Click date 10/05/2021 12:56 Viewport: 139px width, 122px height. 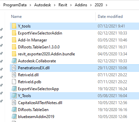tap(112, 103)
